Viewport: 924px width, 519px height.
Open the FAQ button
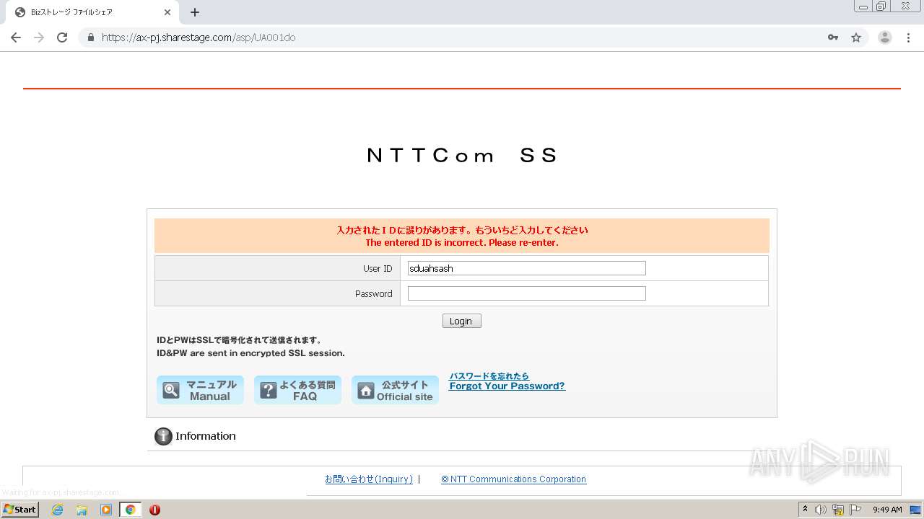(x=297, y=390)
